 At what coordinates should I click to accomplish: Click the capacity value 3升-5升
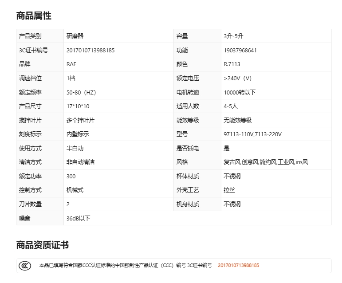tap(234, 36)
